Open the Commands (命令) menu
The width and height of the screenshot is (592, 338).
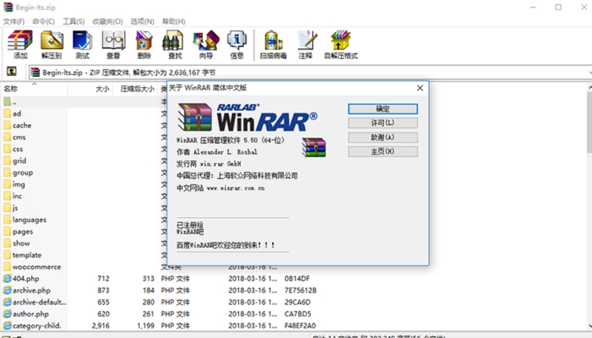pos(44,21)
